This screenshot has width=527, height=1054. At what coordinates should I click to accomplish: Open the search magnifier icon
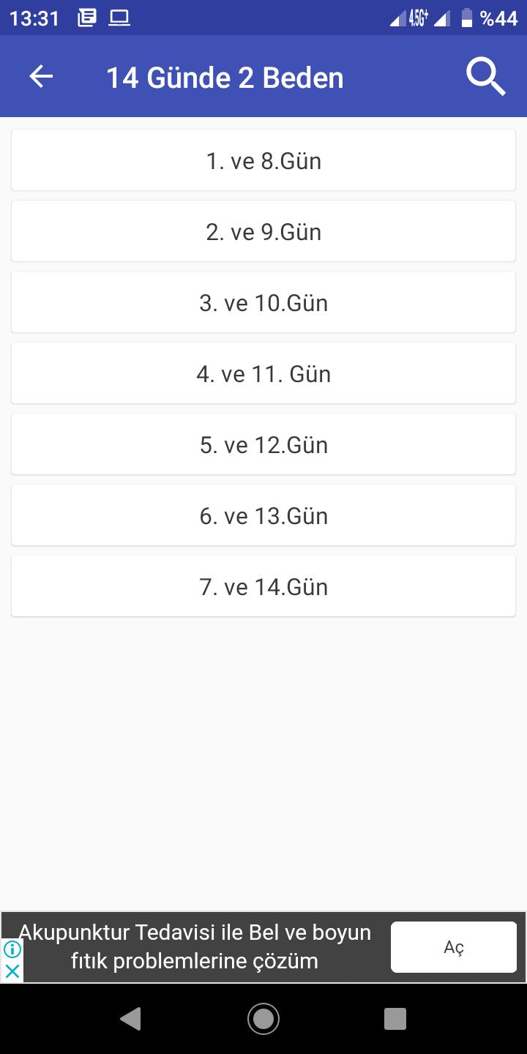coord(486,77)
